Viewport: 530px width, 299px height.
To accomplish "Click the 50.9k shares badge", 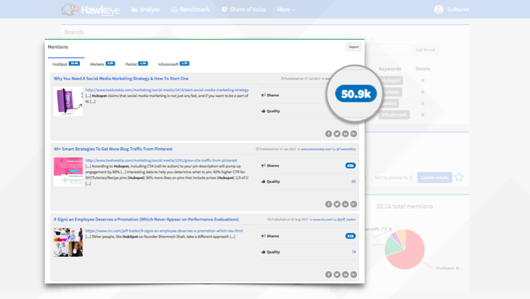I will [355, 93].
